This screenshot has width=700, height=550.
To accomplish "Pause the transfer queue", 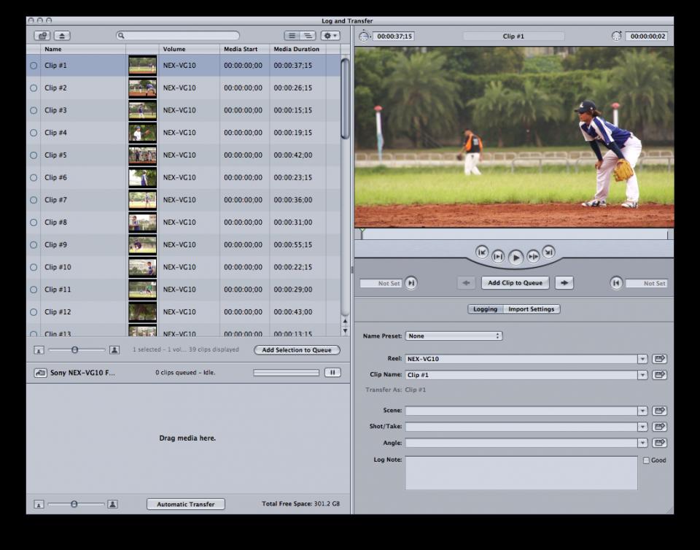I will click(x=332, y=373).
